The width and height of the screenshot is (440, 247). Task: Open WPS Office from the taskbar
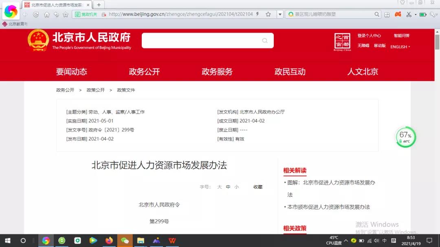click(x=172, y=240)
